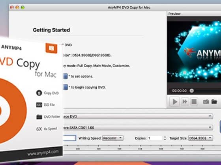Play the preview video
The width and height of the screenshot is (221, 165).
(174, 102)
